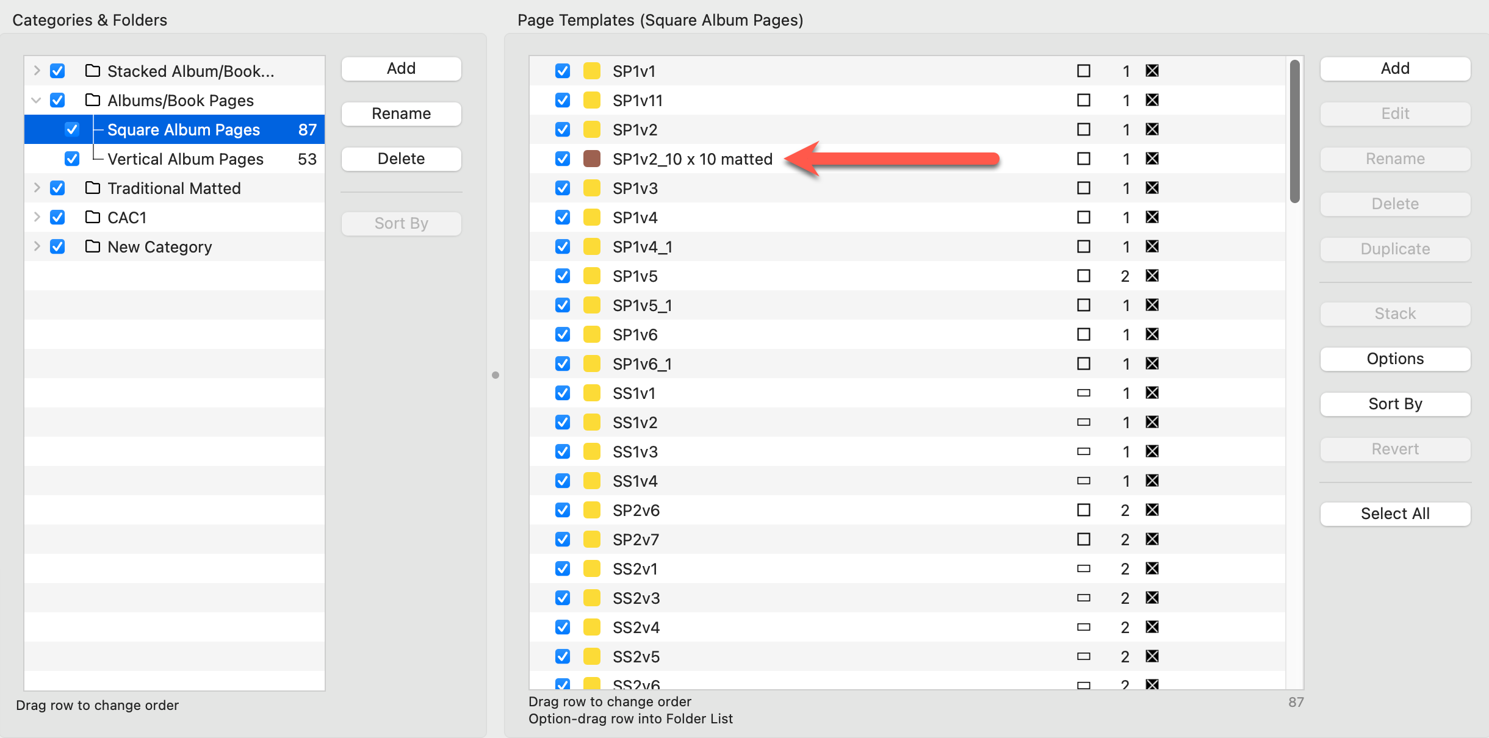Uncheck the Vertical Album Pages checkbox
The image size is (1489, 738).
pos(72,159)
